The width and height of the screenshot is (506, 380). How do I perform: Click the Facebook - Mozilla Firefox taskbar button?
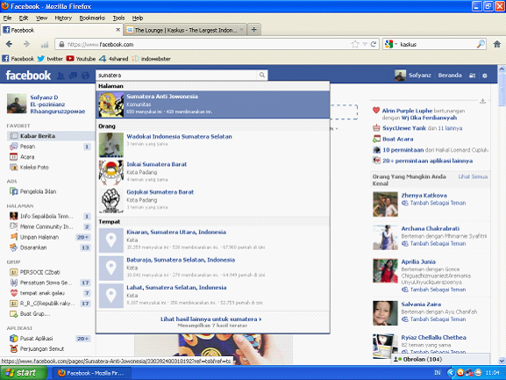[91, 373]
